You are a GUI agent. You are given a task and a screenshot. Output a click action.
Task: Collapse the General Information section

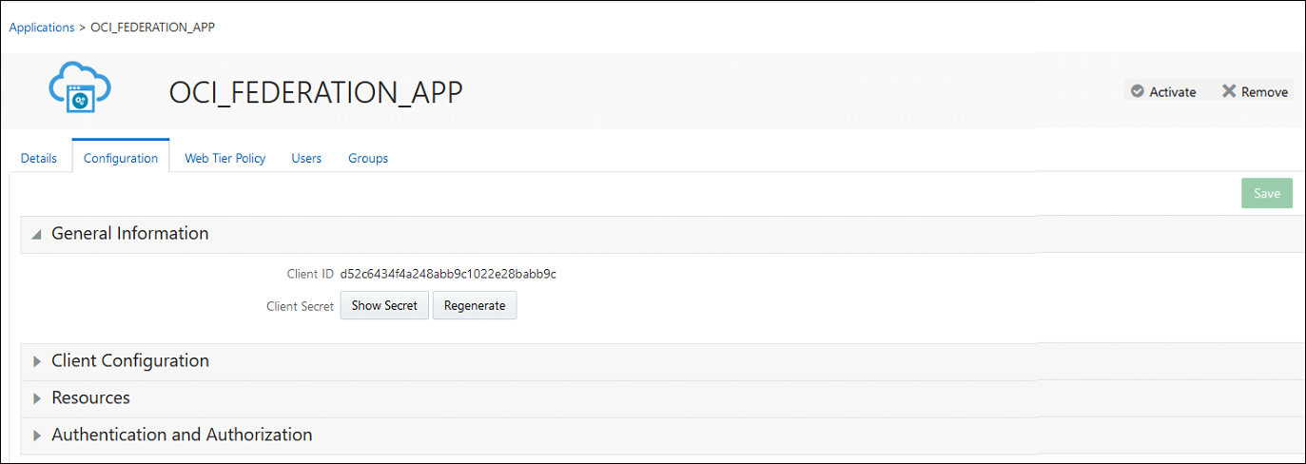(x=36, y=234)
